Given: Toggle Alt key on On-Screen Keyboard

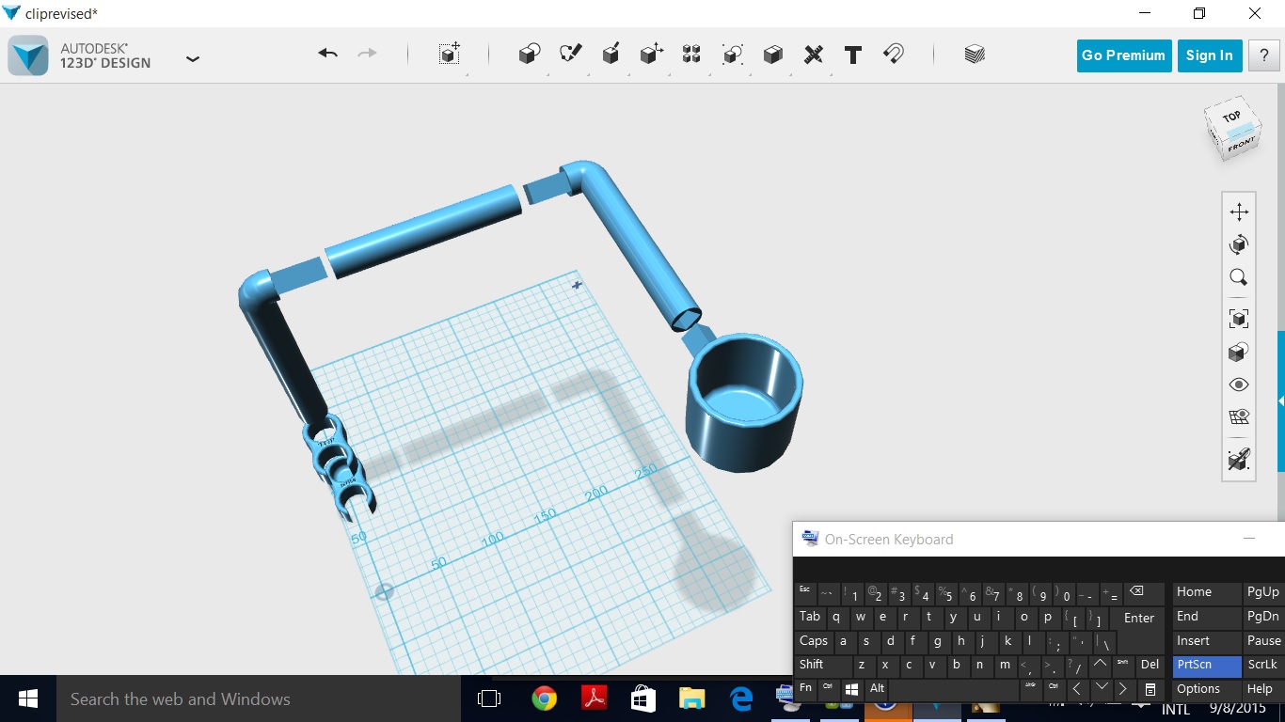Looking at the screenshot, I should click(x=877, y=690).
